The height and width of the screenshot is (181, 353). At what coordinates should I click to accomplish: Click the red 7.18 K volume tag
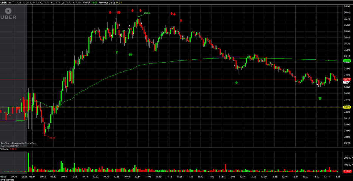pyautogui.click(x=347, y=171)
